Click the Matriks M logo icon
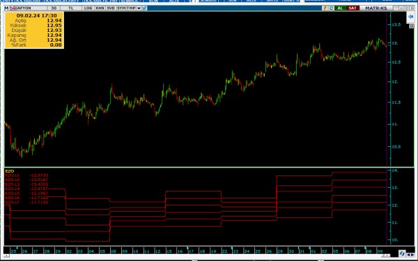The height and width of the screenshot is (261, 418). tap(6, 8)
